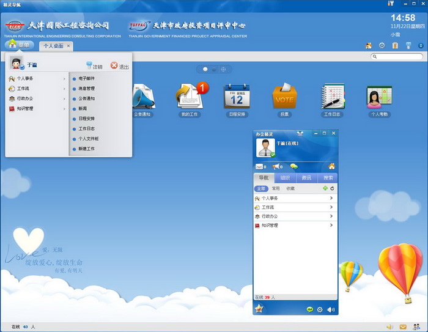
Task: Switch to the first desktop page dot
Action: coord(205,69)
